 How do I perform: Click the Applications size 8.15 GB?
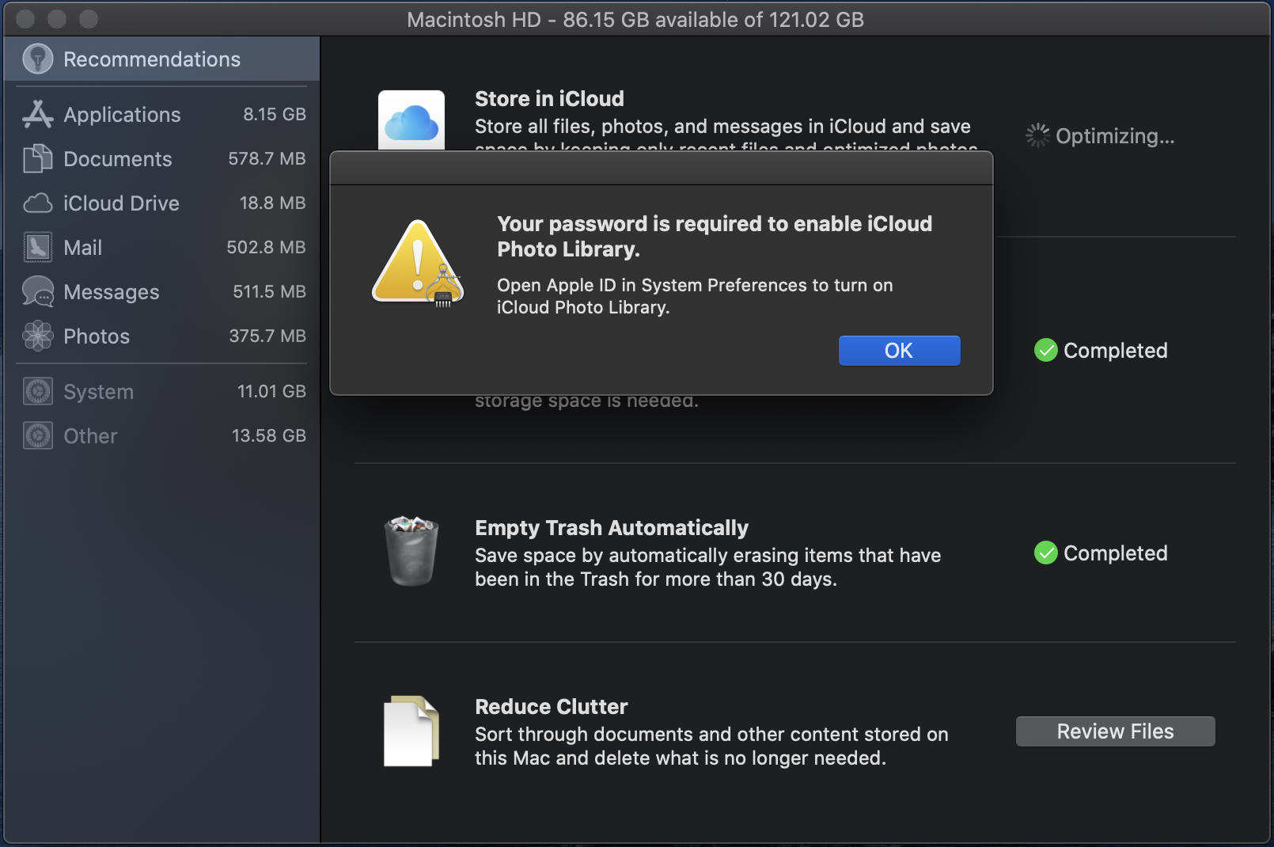[275, 115]
